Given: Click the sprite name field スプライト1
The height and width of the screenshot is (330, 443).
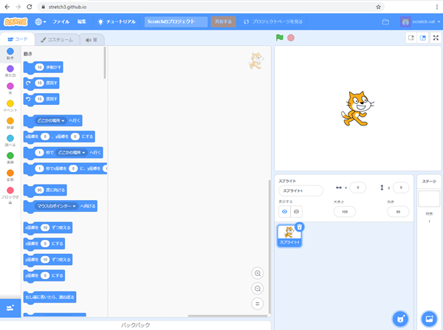Looking at the screenshot, I should pyautogui.click(x=301, y=190).
